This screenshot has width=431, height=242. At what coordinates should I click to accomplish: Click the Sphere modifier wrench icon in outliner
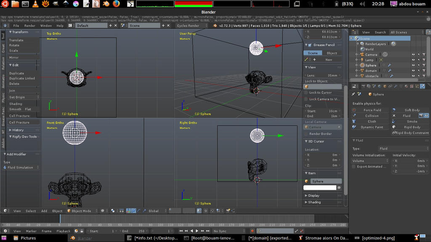tap(389, 65)
